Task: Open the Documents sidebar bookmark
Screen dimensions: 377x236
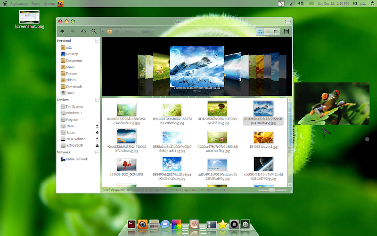Action: pyautogui.click(x=72, y=60)
